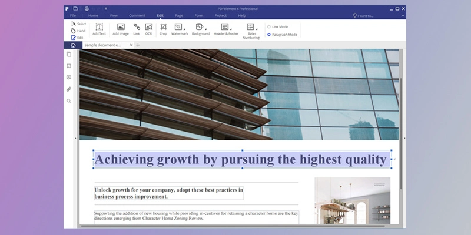Viewport: 471px width, 235px height.
Task: Open the File menu
Action: [x=72, y=16]
